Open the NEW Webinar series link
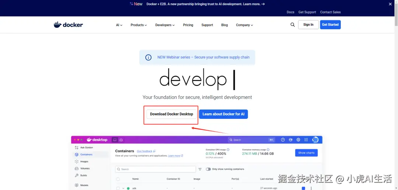Image resolution: width=398 pixels, height=190 pixels. point(203,58)
